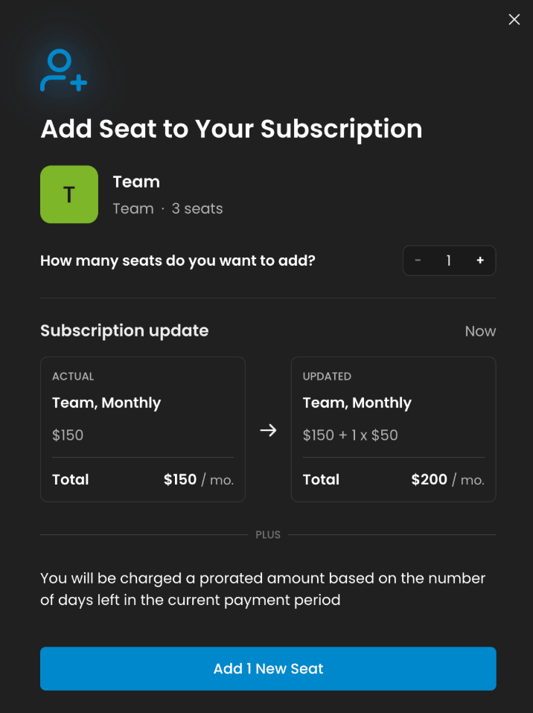Click the 'Add Seat to Your Subscription' title
This screenshot has height=713, width=533.
[232, 129]
